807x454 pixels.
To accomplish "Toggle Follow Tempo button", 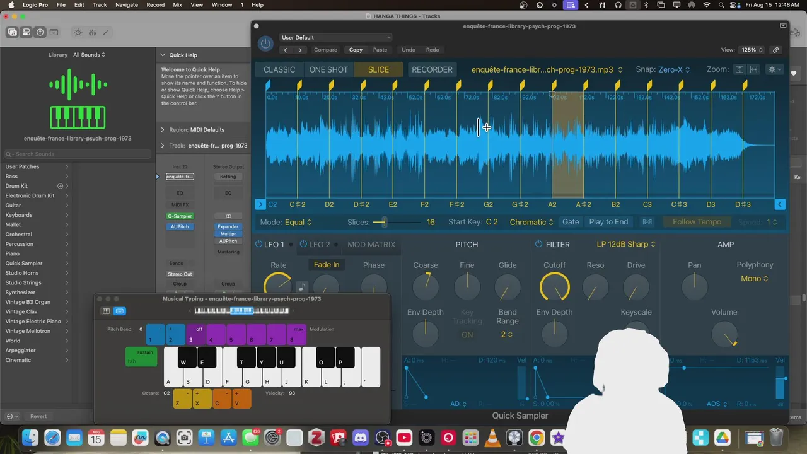I will click(x=697, y=222).
